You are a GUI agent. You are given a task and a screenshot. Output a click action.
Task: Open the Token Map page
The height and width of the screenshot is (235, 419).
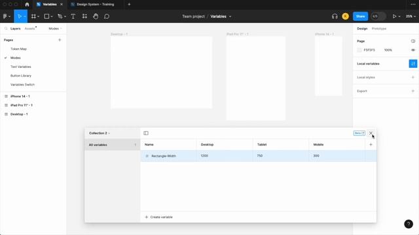pyautogui.click(x=19, y=49)
